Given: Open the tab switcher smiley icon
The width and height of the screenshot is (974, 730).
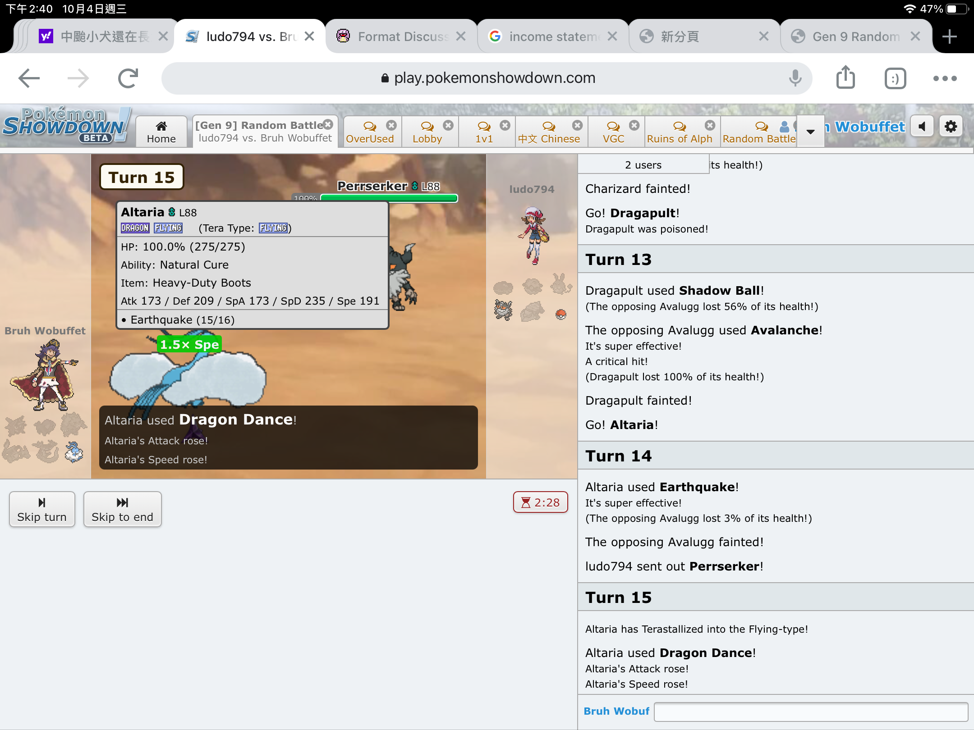Looking at the screenshot, I should (x=895, y=78).
